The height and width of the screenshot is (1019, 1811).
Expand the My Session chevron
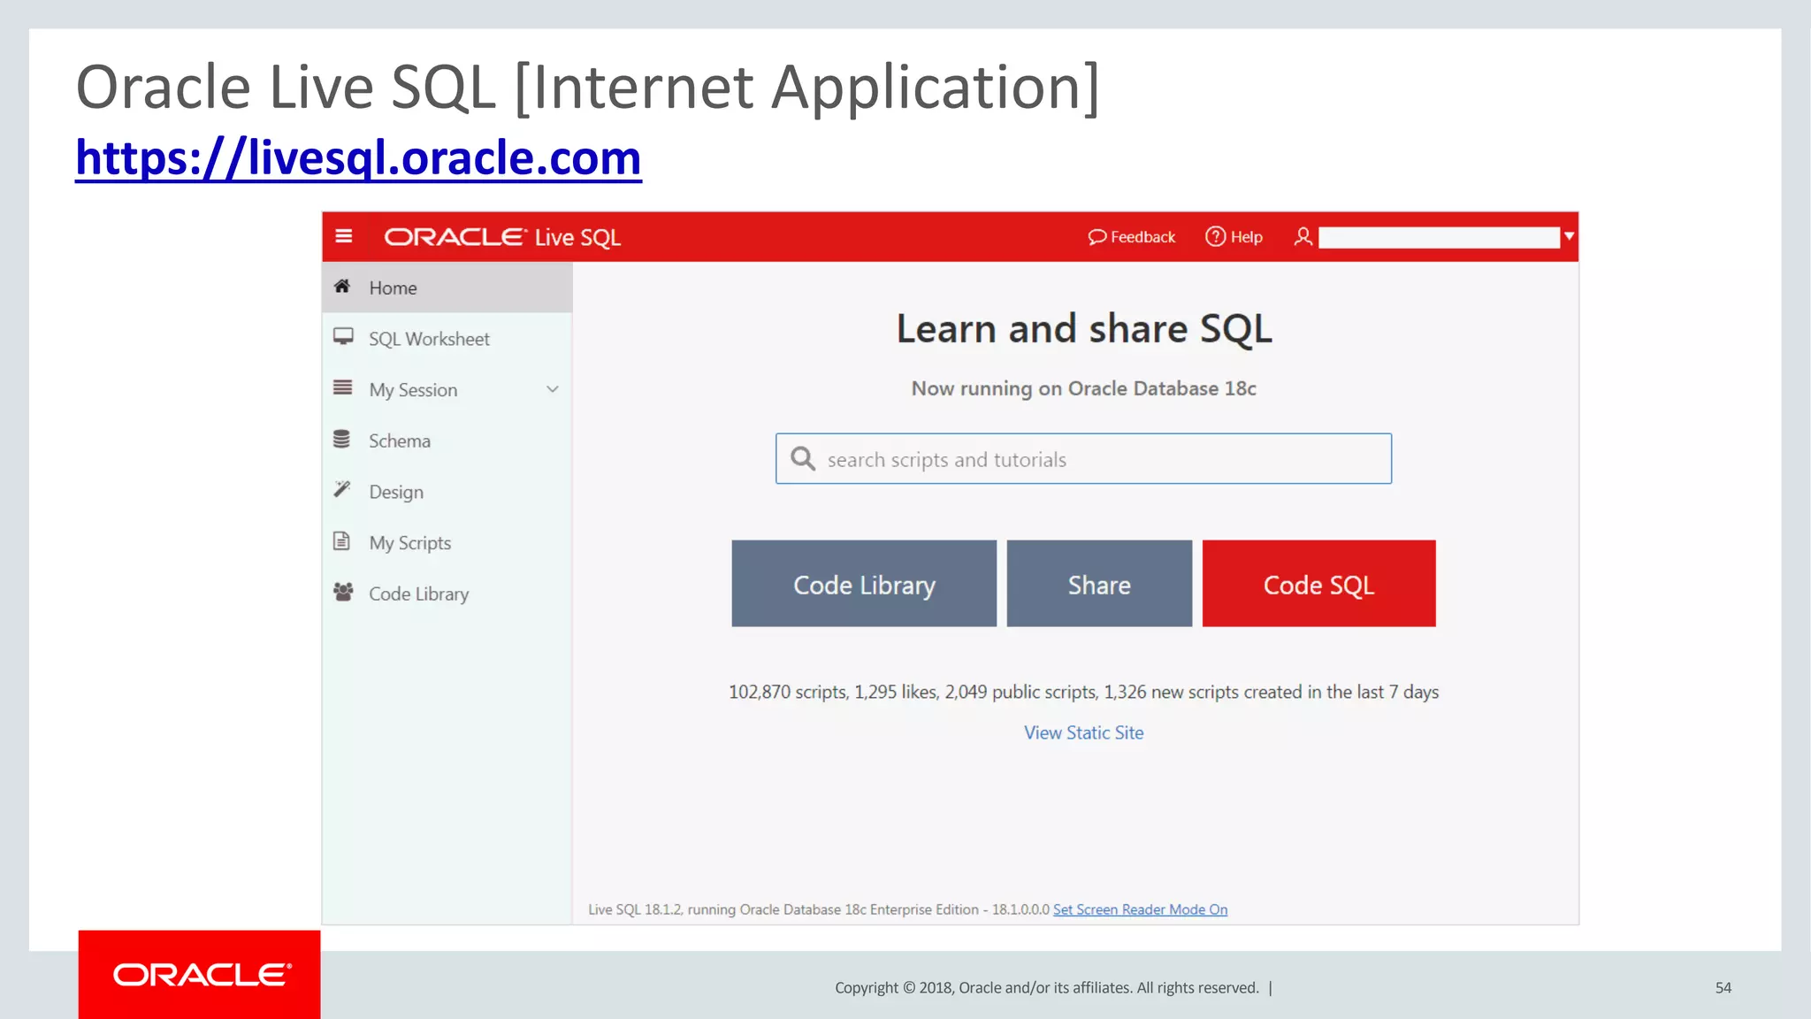[553, 389]
